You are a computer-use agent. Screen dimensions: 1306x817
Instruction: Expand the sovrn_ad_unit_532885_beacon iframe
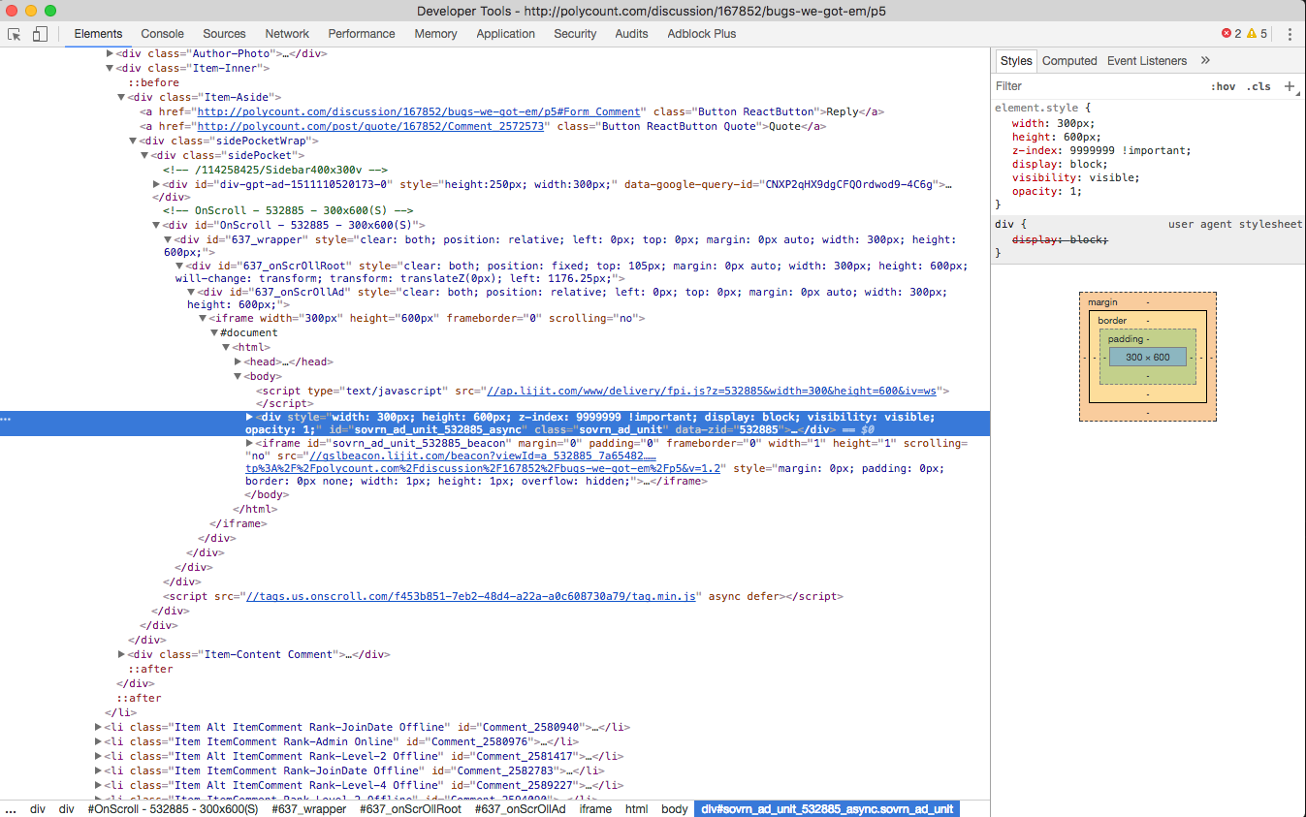point(250,443)
